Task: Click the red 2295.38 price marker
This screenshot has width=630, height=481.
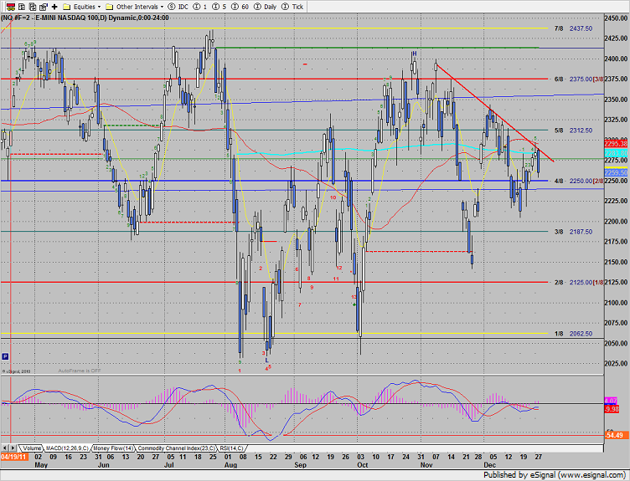Action: point(616,143)
